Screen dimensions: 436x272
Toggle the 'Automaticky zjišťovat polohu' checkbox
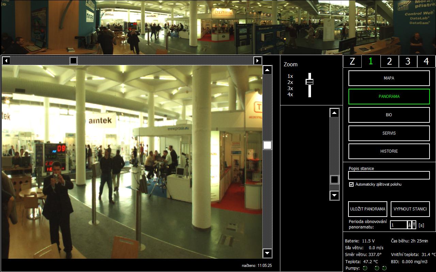(x=352, y=184)
